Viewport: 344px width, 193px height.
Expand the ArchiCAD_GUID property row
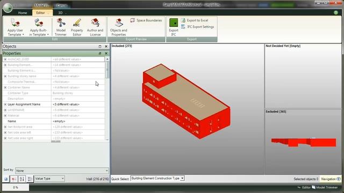pyautogui.click(x=5, y=60)
